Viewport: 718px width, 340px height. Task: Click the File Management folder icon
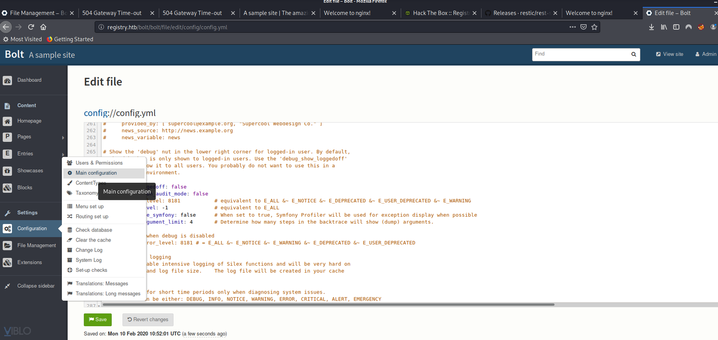click(7, 246)
